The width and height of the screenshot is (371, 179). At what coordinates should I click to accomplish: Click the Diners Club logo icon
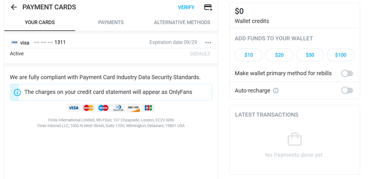118,108
